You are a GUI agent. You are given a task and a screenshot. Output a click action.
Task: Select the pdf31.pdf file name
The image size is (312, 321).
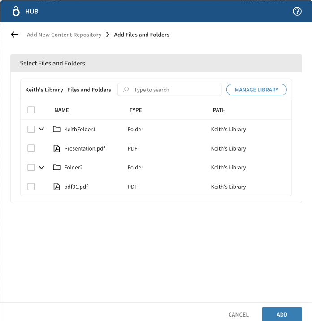tap(76, 187)
